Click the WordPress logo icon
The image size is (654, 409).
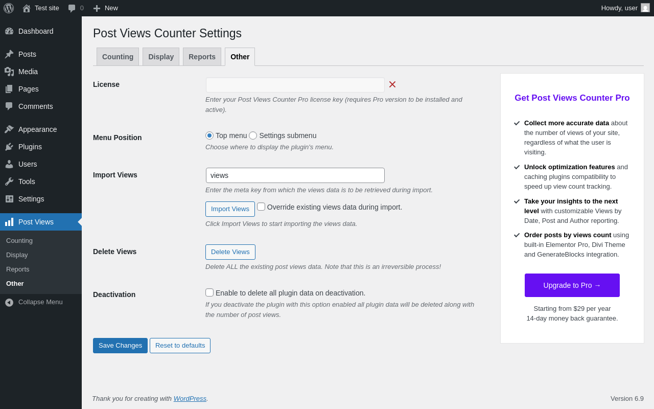(9, 8)
